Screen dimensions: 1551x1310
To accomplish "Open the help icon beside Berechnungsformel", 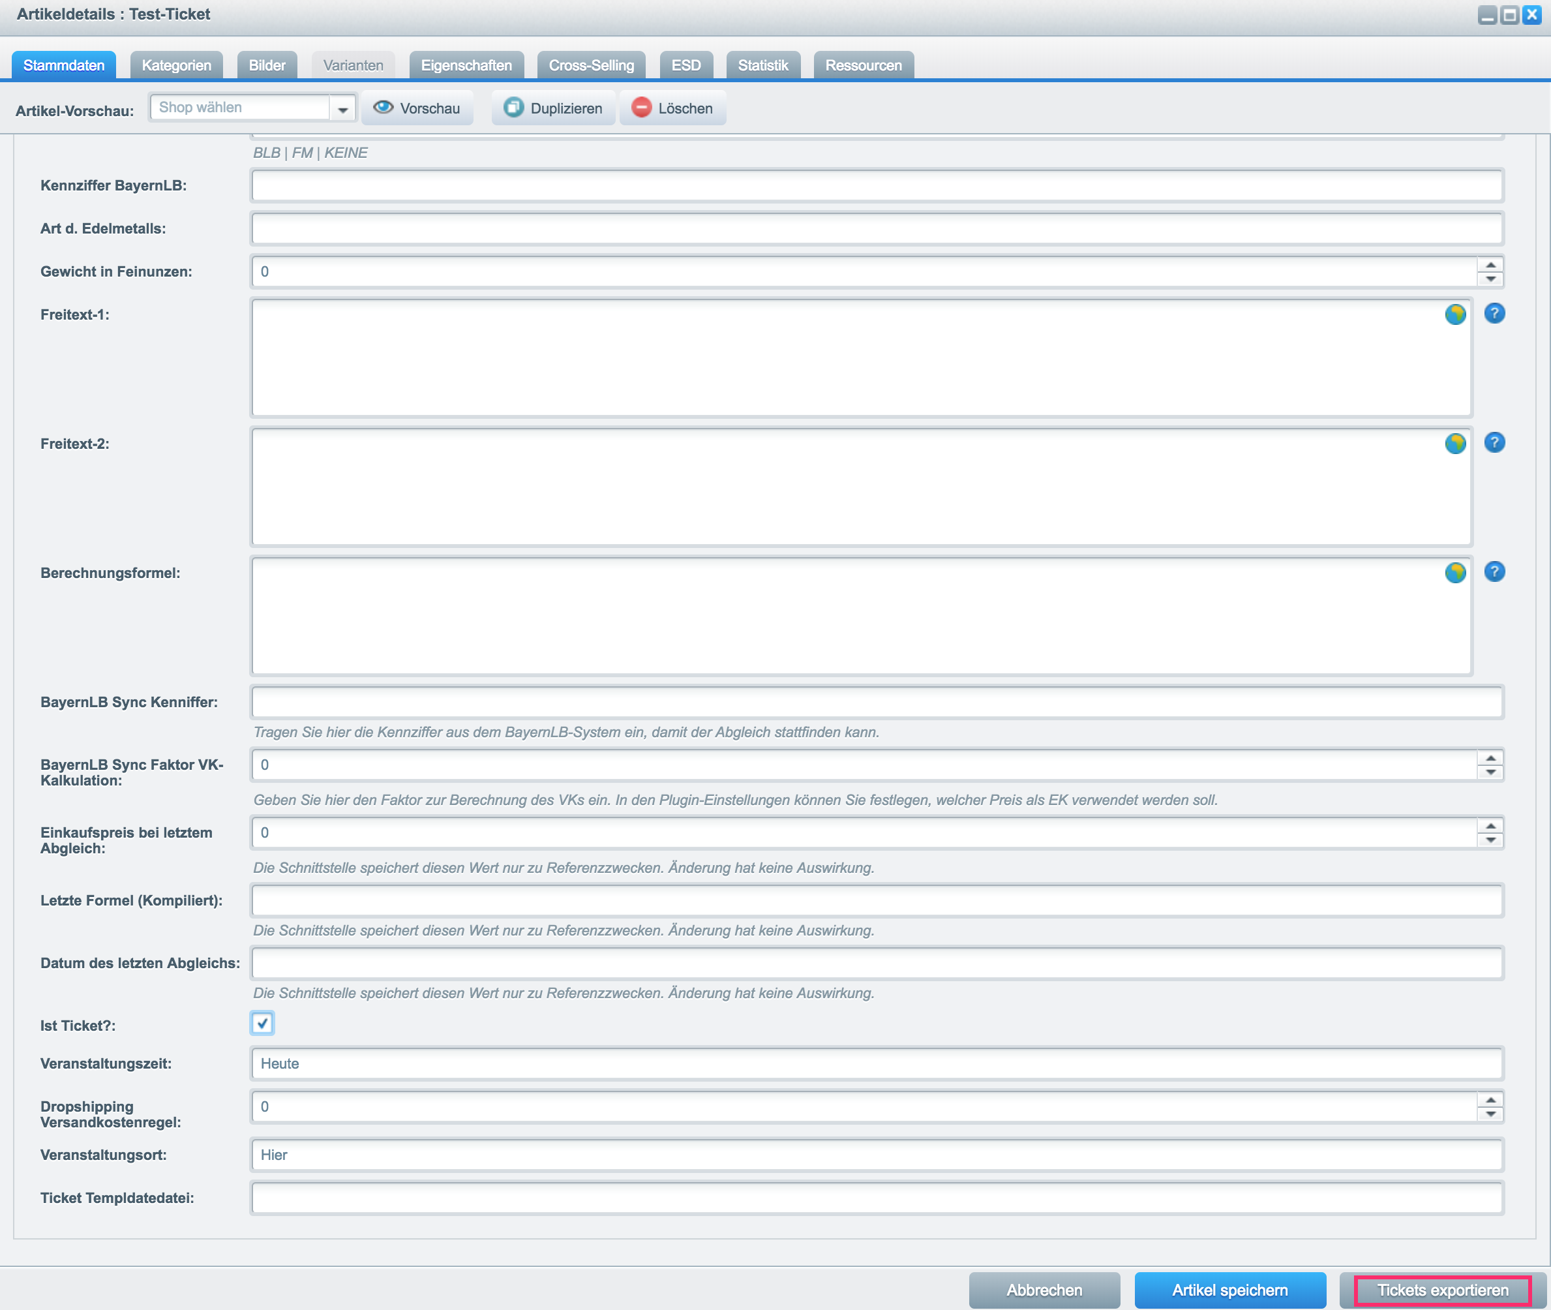I will [x=1494, y=572].
